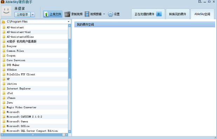Select the Microsoft CAPICOM 2.1.0.2 folder
The image size is (217, 139).
[34, 117]
